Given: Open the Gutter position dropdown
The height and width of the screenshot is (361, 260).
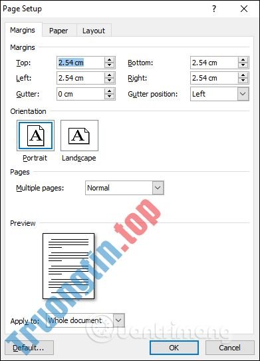Looking at the screenshot, I should pyautogui.click(x=219, y=94).
